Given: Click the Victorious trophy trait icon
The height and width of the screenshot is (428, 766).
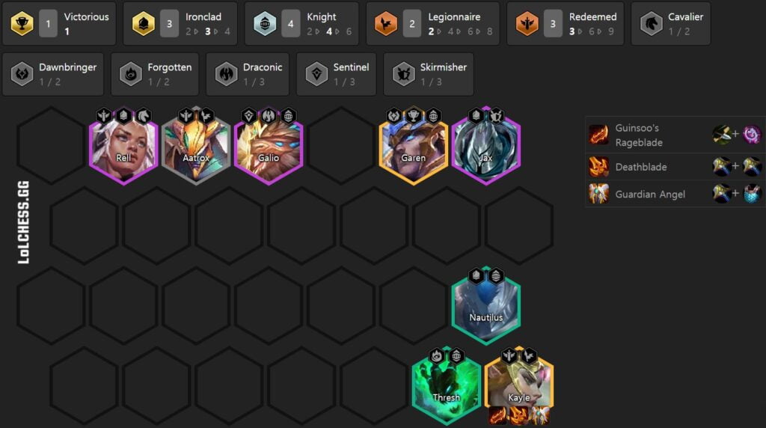Looking at the screenshot, I should pos(22,23).
